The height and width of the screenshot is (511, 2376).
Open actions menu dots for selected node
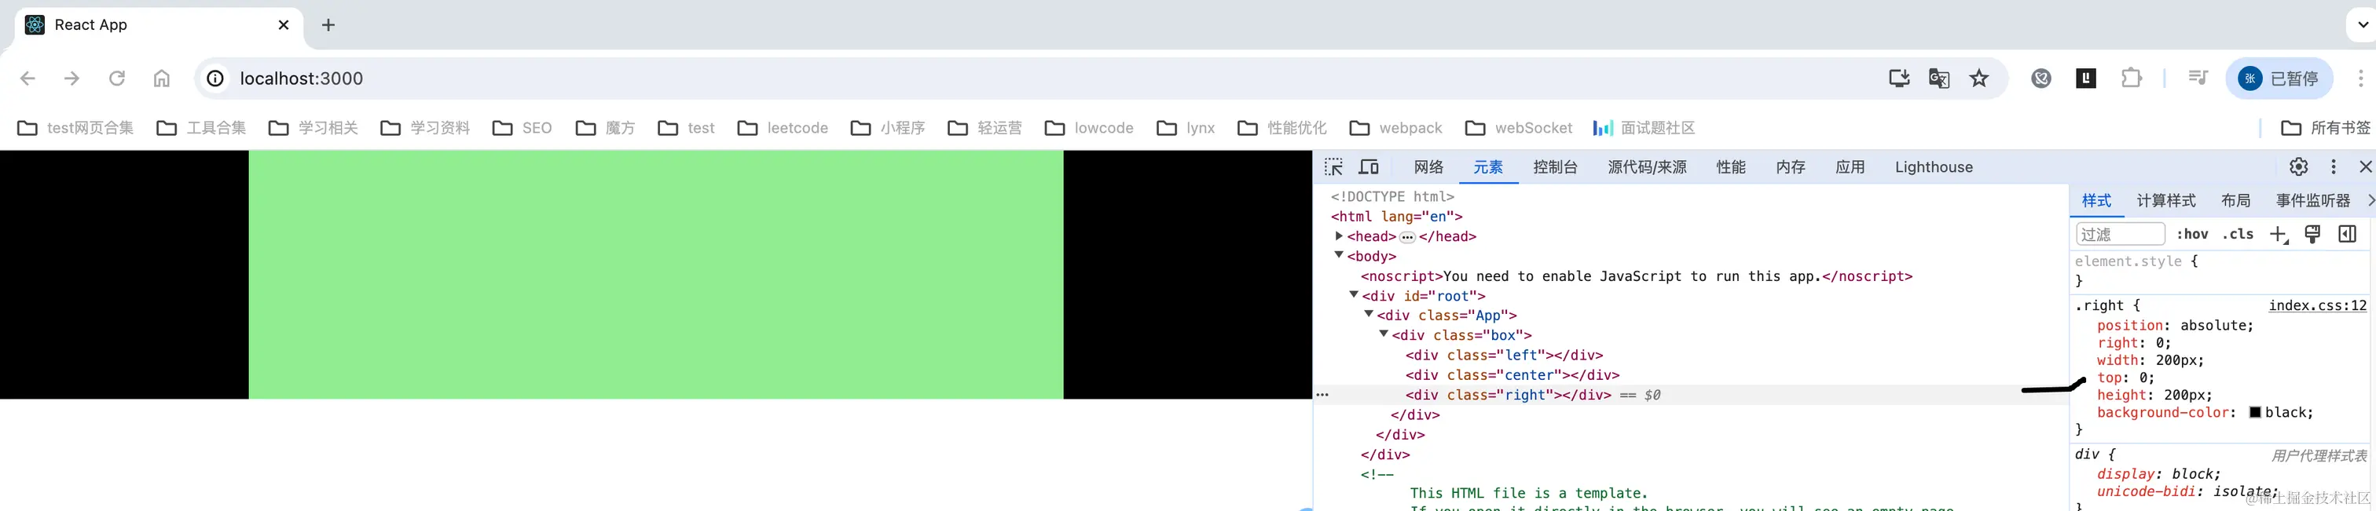tap(1322, 395)
